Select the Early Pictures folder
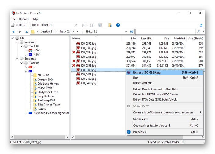This screenshot has width=215, height=154. pos(46,96)
